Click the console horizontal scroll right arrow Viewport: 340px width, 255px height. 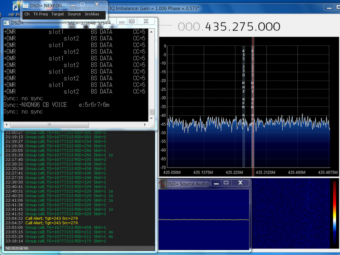145,125
